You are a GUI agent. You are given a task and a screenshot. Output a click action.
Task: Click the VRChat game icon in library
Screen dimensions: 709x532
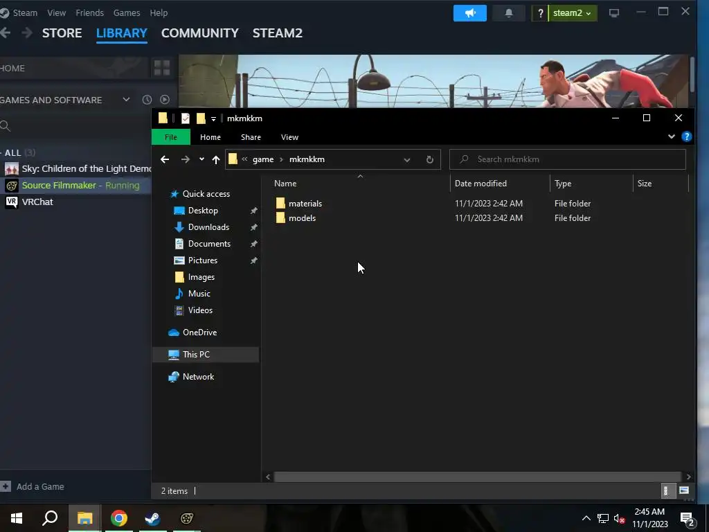[12, 202]
